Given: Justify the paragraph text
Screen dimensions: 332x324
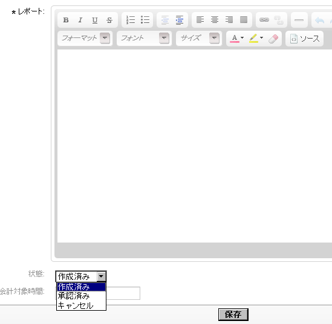Looking at the screenshot, I should [x=244, y=20].
